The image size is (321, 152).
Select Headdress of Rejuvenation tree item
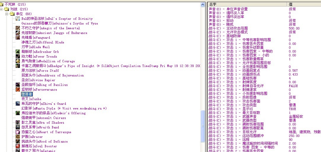(x=53, y=75)
